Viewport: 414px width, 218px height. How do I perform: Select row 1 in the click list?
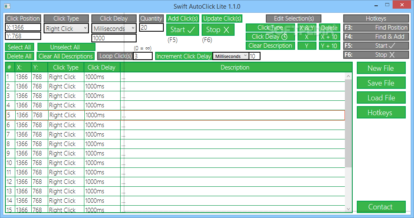[175, 77]
